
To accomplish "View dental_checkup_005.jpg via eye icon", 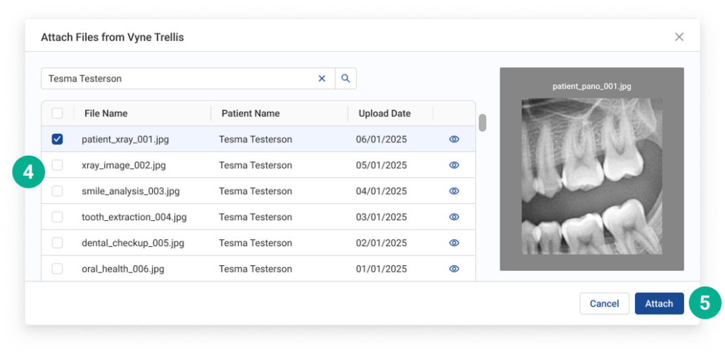I will click(454, 243).
